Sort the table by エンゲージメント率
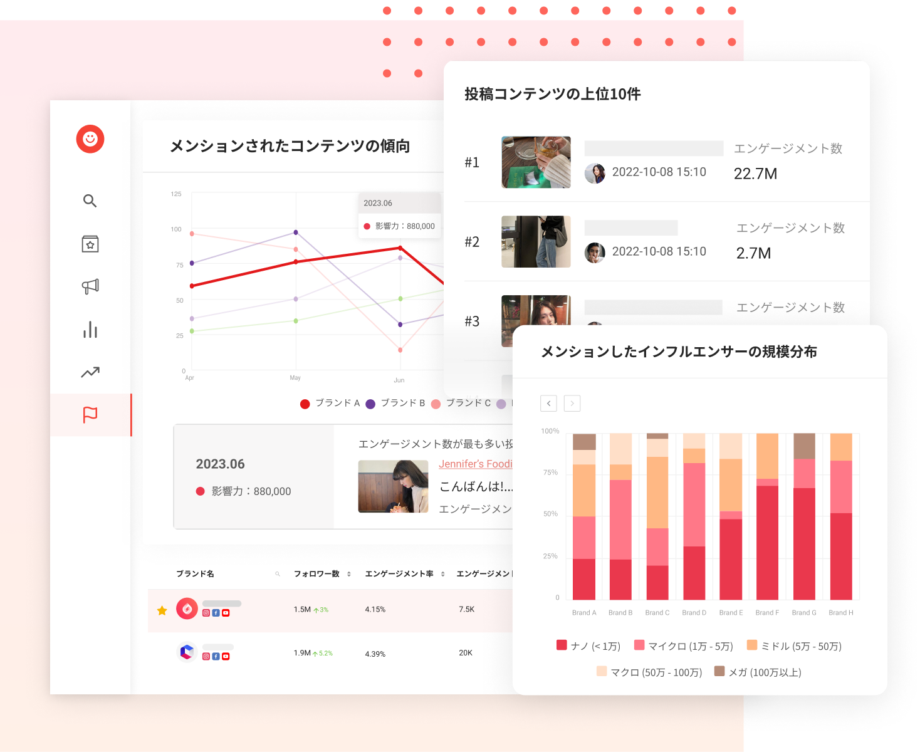 (442, 573)
